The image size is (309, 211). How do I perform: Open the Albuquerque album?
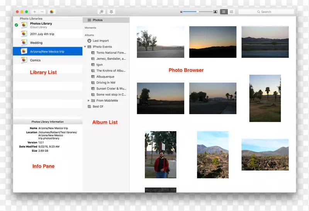105,77
